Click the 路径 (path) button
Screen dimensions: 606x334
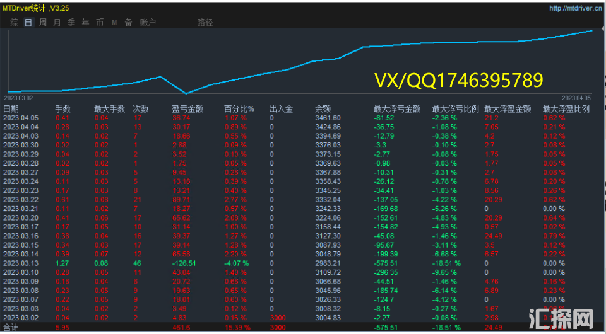205,23
